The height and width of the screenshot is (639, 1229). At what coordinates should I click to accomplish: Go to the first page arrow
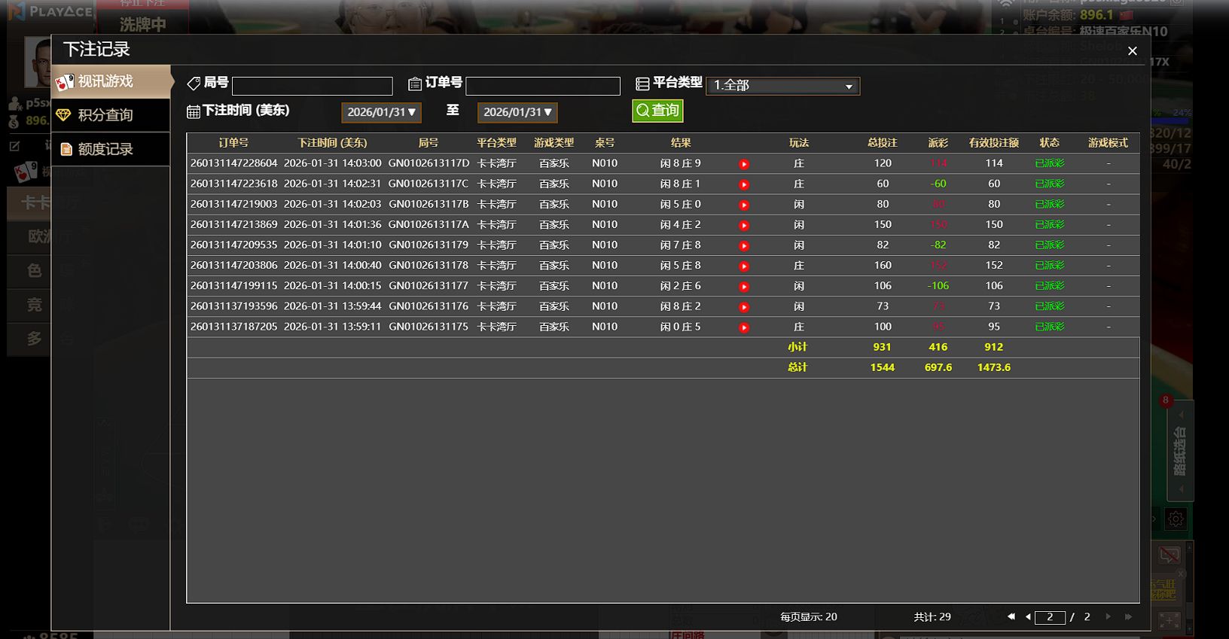coord(1011,616)
